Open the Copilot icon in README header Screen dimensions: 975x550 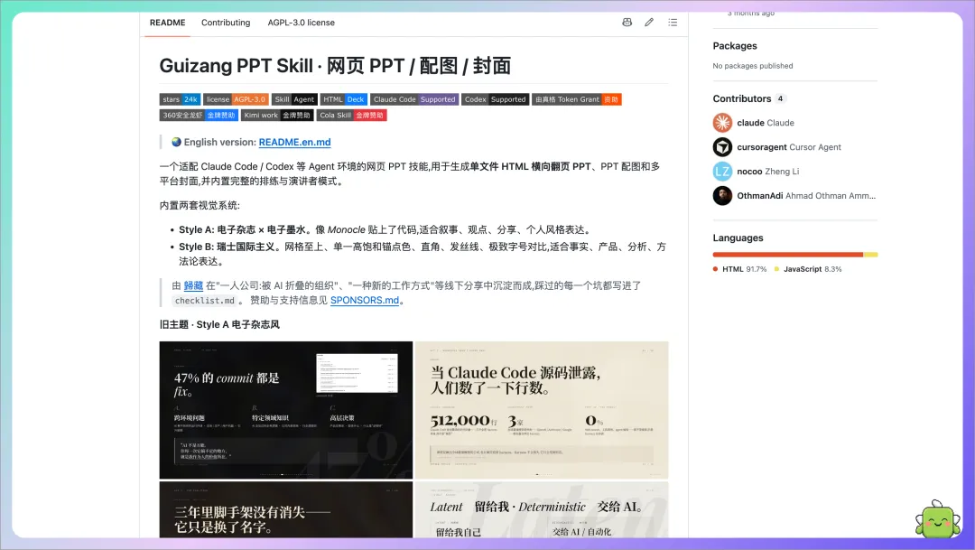click(627, 23)
